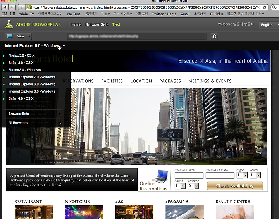The width and height of the screenshot is (279, 219).
Task: Open the Browser Sets tab
Action: 97,24
